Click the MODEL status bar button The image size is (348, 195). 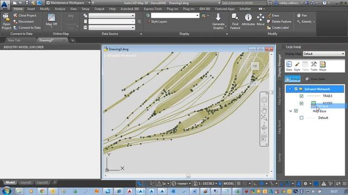pyautogui.click(x=229, y=184)
